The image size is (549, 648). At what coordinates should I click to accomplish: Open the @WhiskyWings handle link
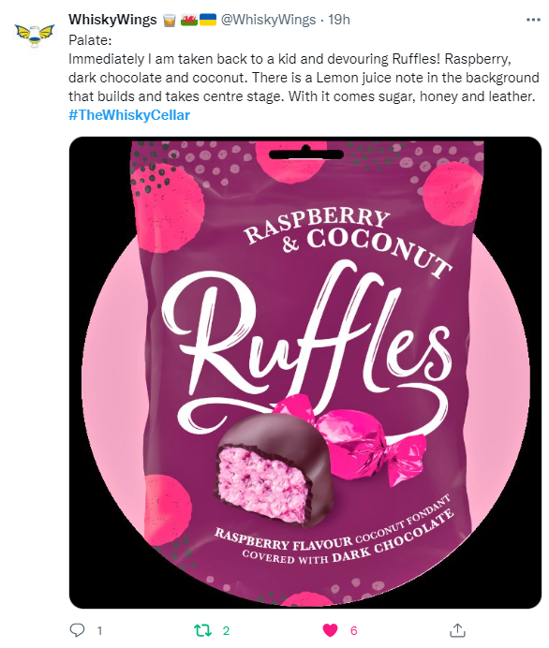tap(268, 20)
